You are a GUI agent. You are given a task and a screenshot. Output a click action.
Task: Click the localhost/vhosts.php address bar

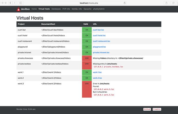89,3
